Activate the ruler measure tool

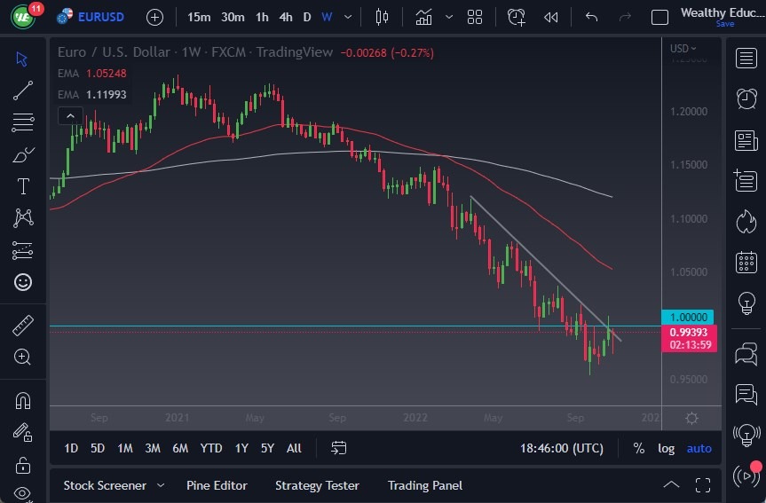coord(23,326)
